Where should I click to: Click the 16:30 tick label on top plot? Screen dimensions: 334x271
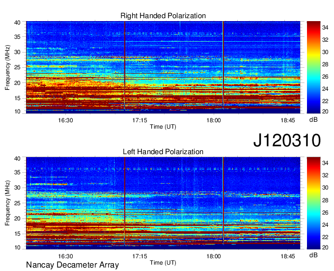(x=65, y=120)
